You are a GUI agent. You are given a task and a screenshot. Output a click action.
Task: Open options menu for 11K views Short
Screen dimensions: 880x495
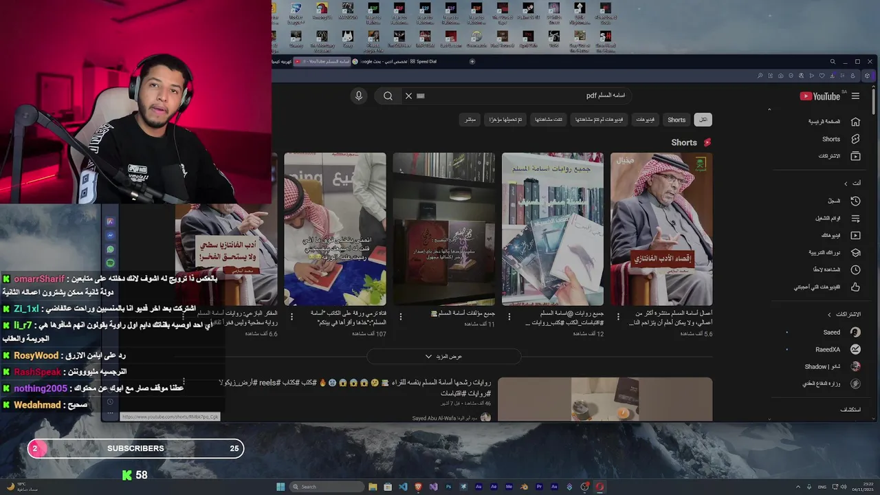(x=401, y=317)
